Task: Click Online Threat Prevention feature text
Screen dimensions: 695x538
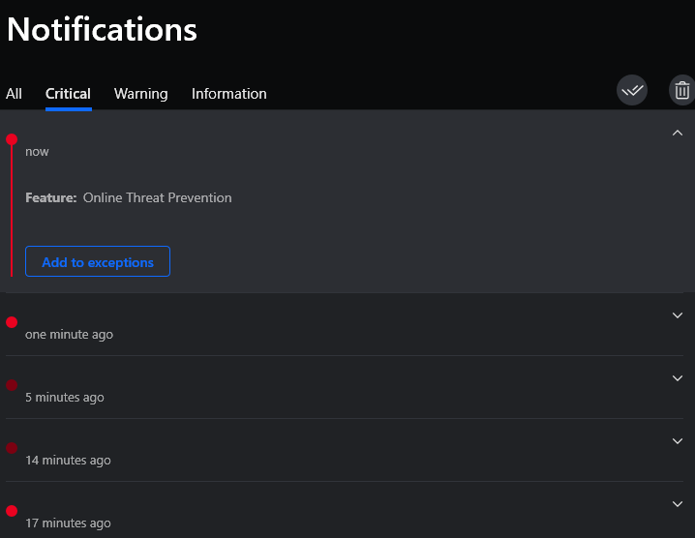Action: pyautogui.click(x=158, y=197)
